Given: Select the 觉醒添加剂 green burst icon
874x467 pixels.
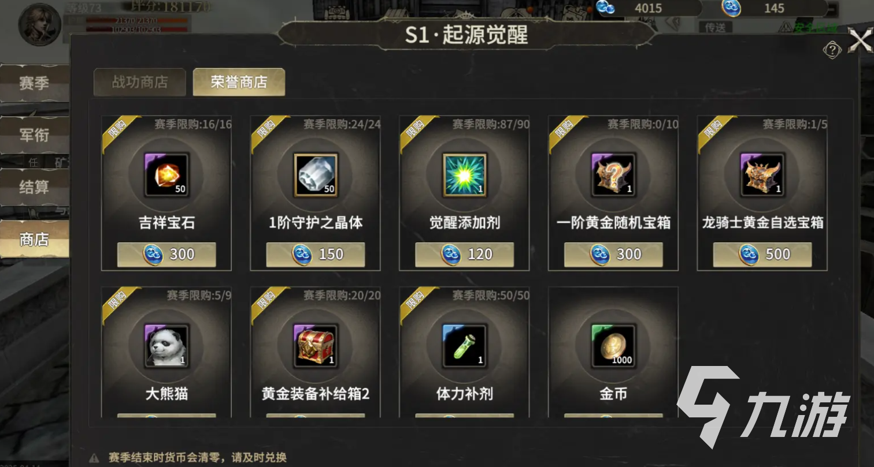Looking at the screenshot, I should tap(464, 175).
